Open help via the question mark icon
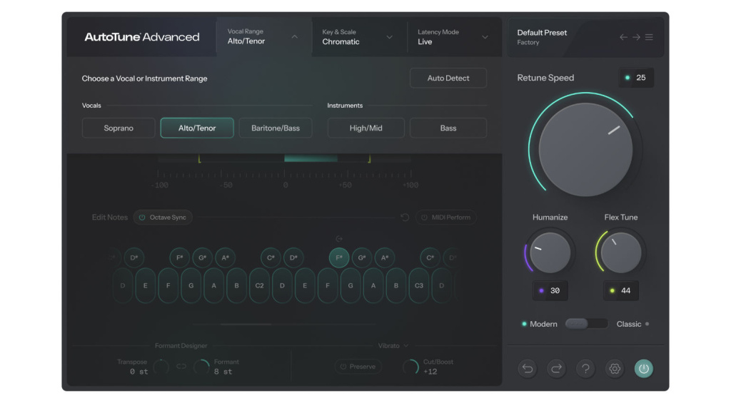731x403 pixels. tap(585, 369)
